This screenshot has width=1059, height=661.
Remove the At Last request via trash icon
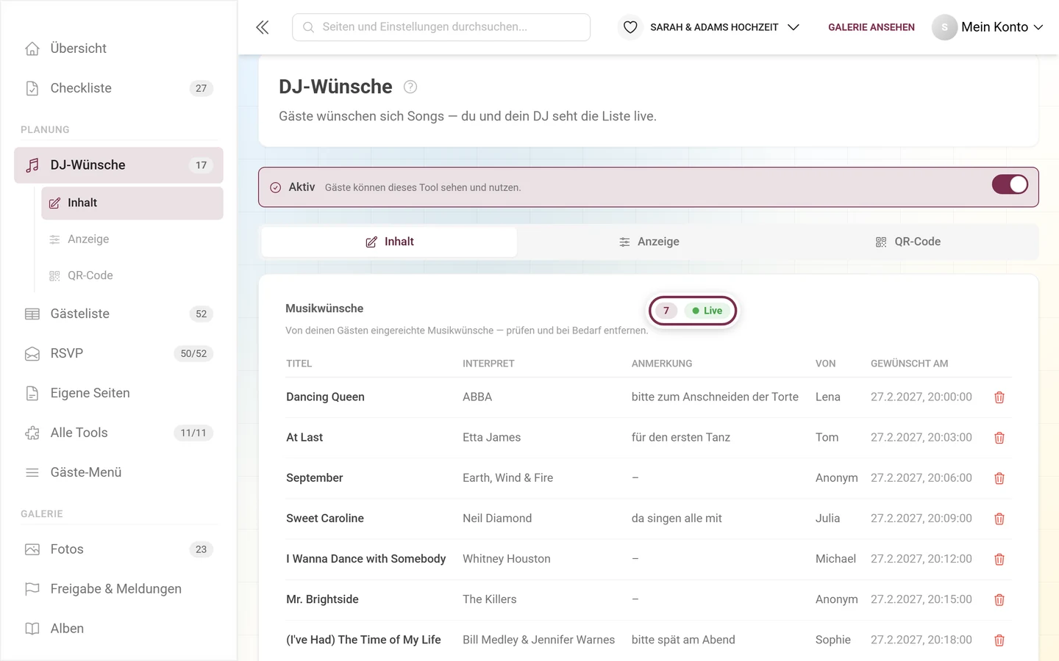(x=999, y=438)
